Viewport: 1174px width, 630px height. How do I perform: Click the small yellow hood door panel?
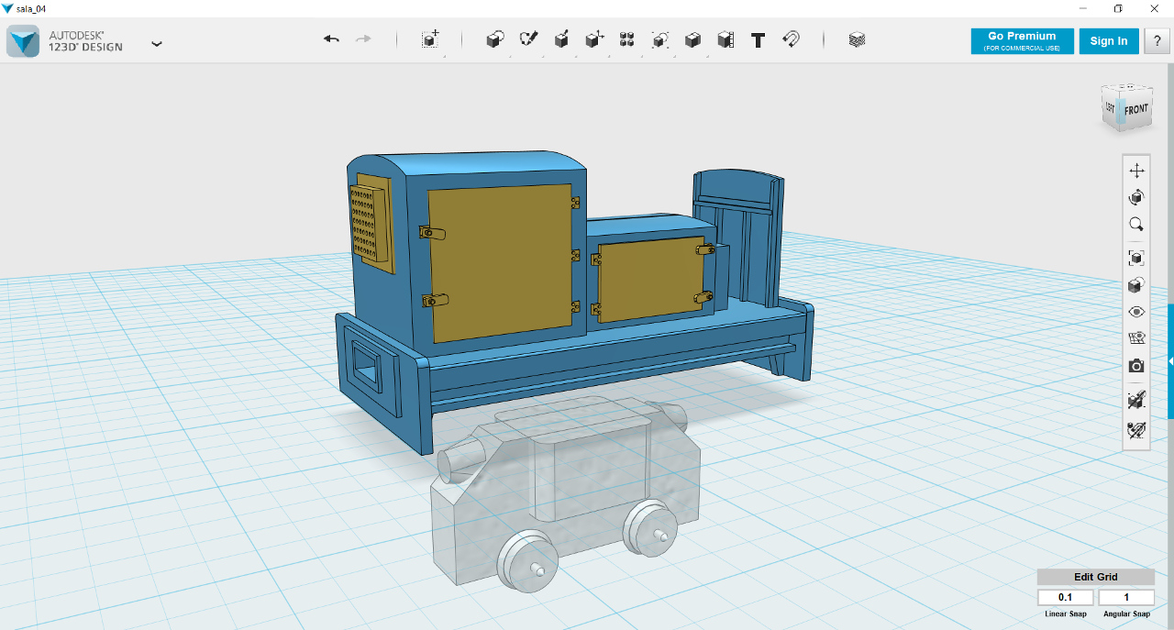[650, 279]
